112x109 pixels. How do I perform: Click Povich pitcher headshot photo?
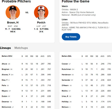coord(41,12)
